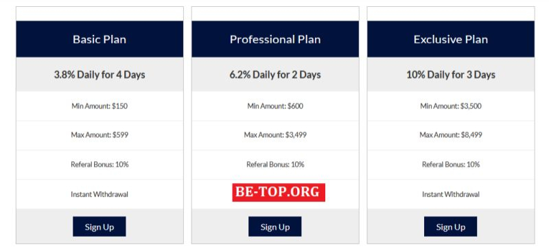The image size is (549, 251).
Task: Select the Basic Plan header
Action: click(x=100, y=39)
